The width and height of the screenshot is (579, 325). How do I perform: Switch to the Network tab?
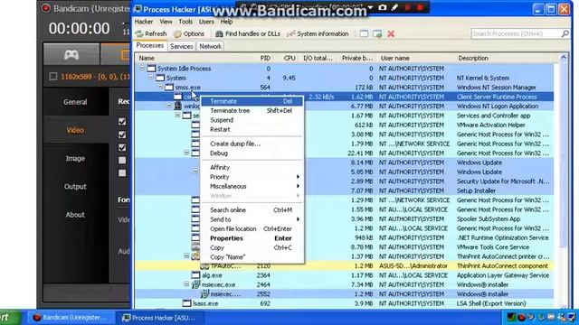(x=211, y=46)
